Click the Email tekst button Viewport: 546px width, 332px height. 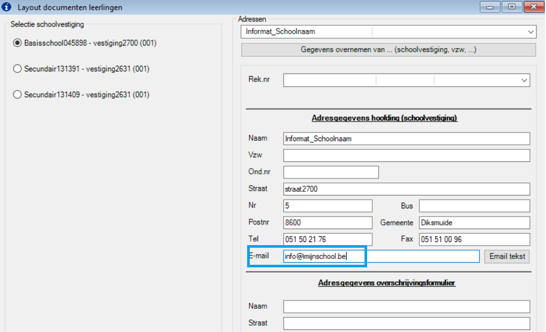pos(507,256)
